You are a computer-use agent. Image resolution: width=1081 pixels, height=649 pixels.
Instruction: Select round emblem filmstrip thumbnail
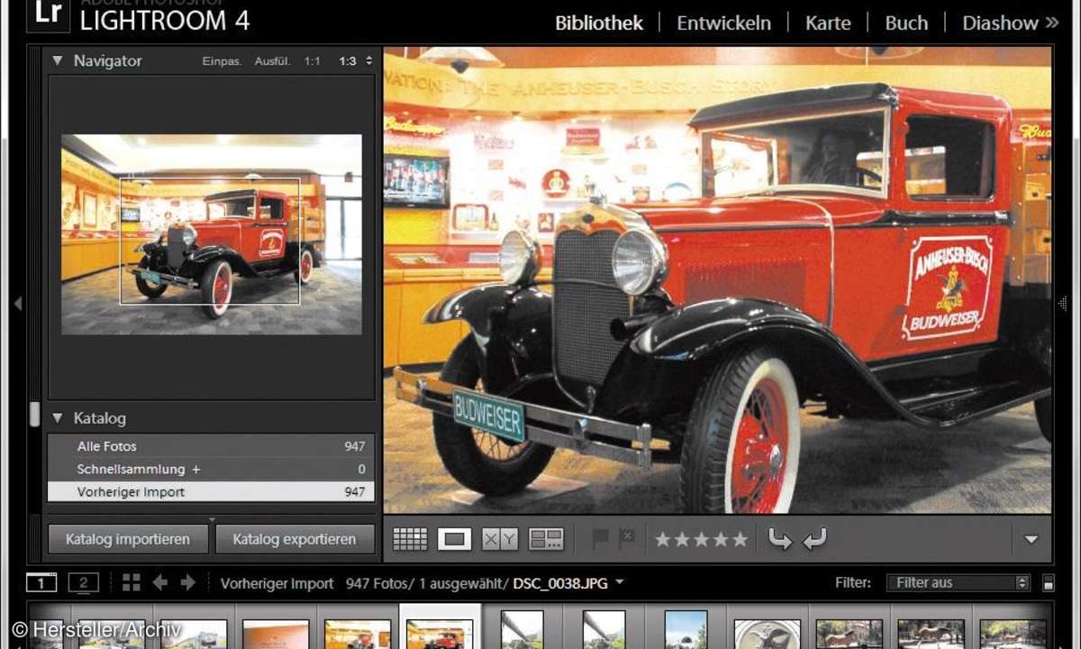pyautogui.click(x=768, y=634)
